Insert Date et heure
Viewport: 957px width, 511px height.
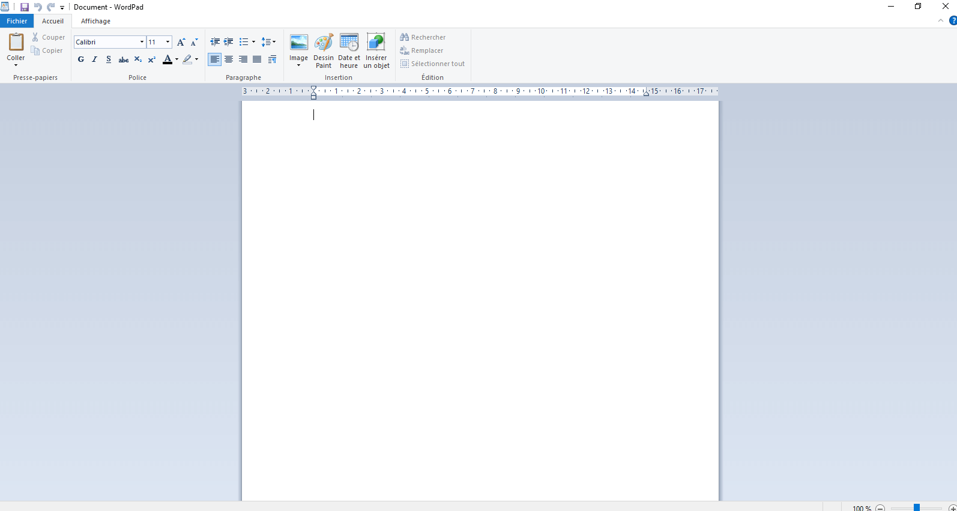(x=349, y=43)
